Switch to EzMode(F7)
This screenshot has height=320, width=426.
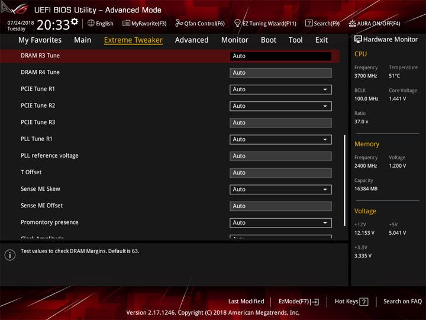tap(299, 302)
